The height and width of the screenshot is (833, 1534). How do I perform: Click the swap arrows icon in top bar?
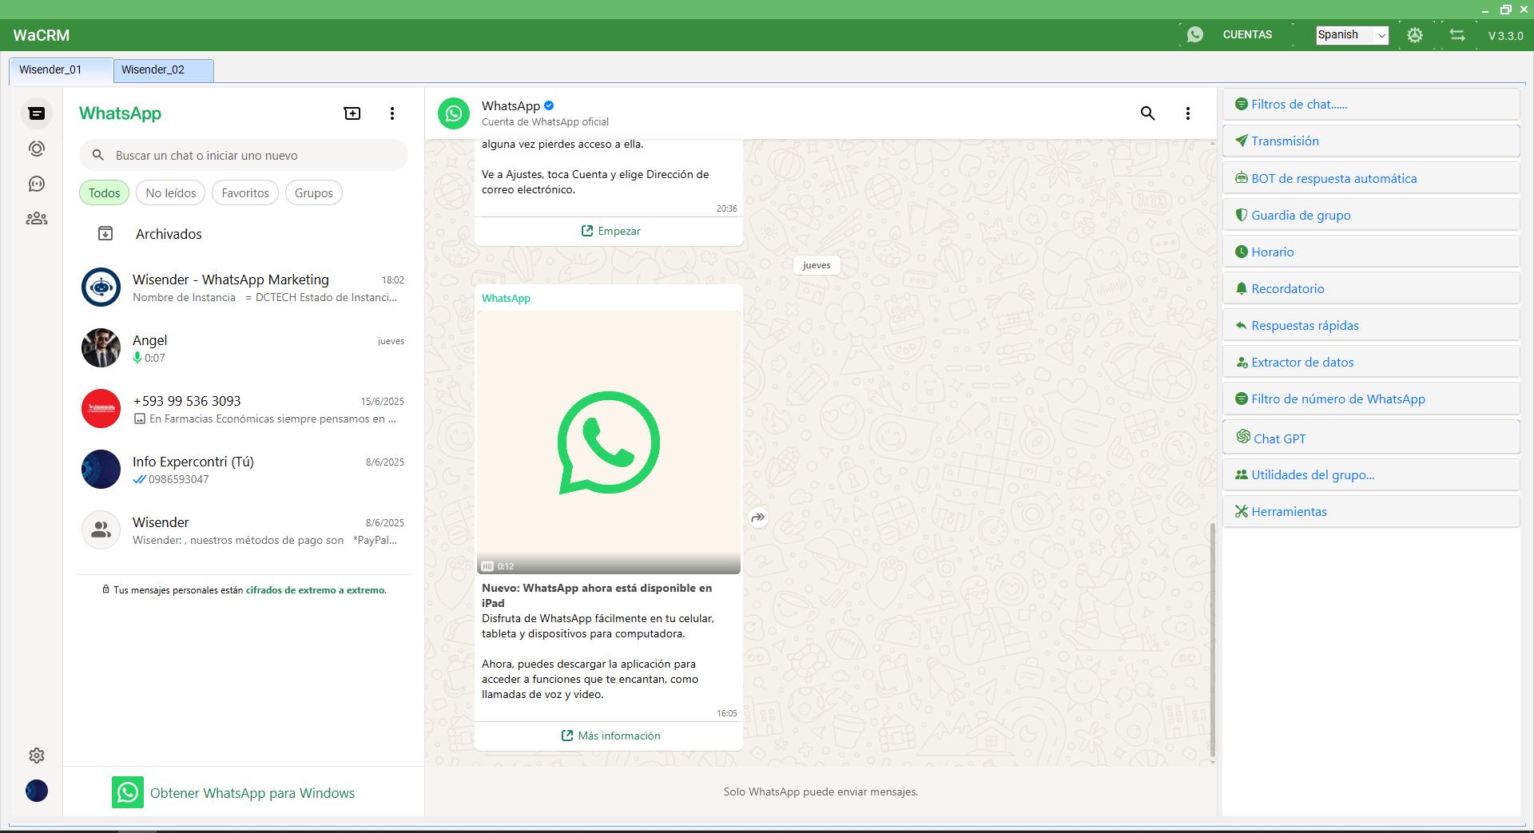pyautogui.click(x=1457, y=35)
